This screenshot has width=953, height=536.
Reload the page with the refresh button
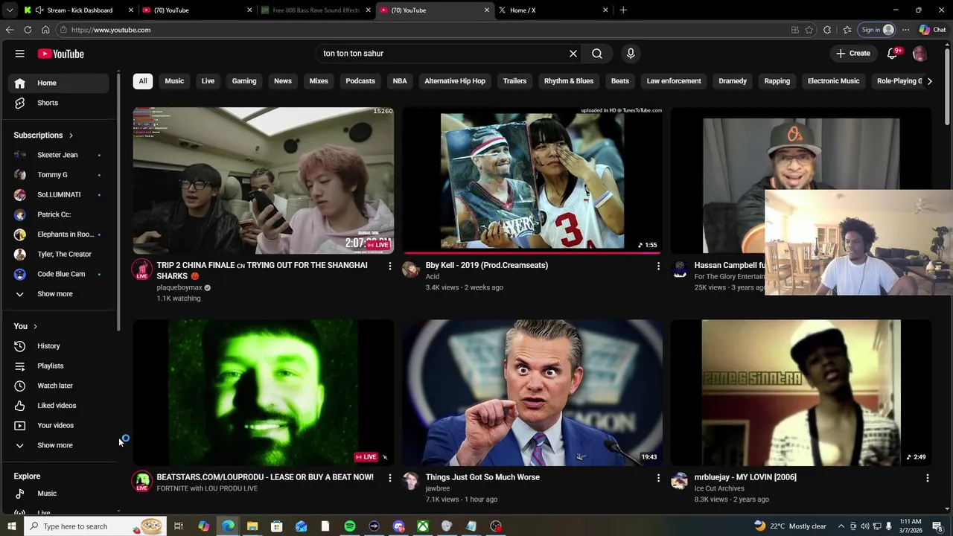[x=28, y=30]
